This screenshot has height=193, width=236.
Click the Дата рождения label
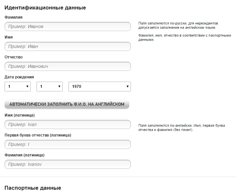point(19,77)
